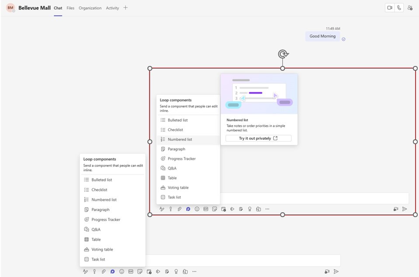This screenshot has width=419, height=277.
Task: Show more options (…) in lower compose toolbar
Action: tap(194, 271)
